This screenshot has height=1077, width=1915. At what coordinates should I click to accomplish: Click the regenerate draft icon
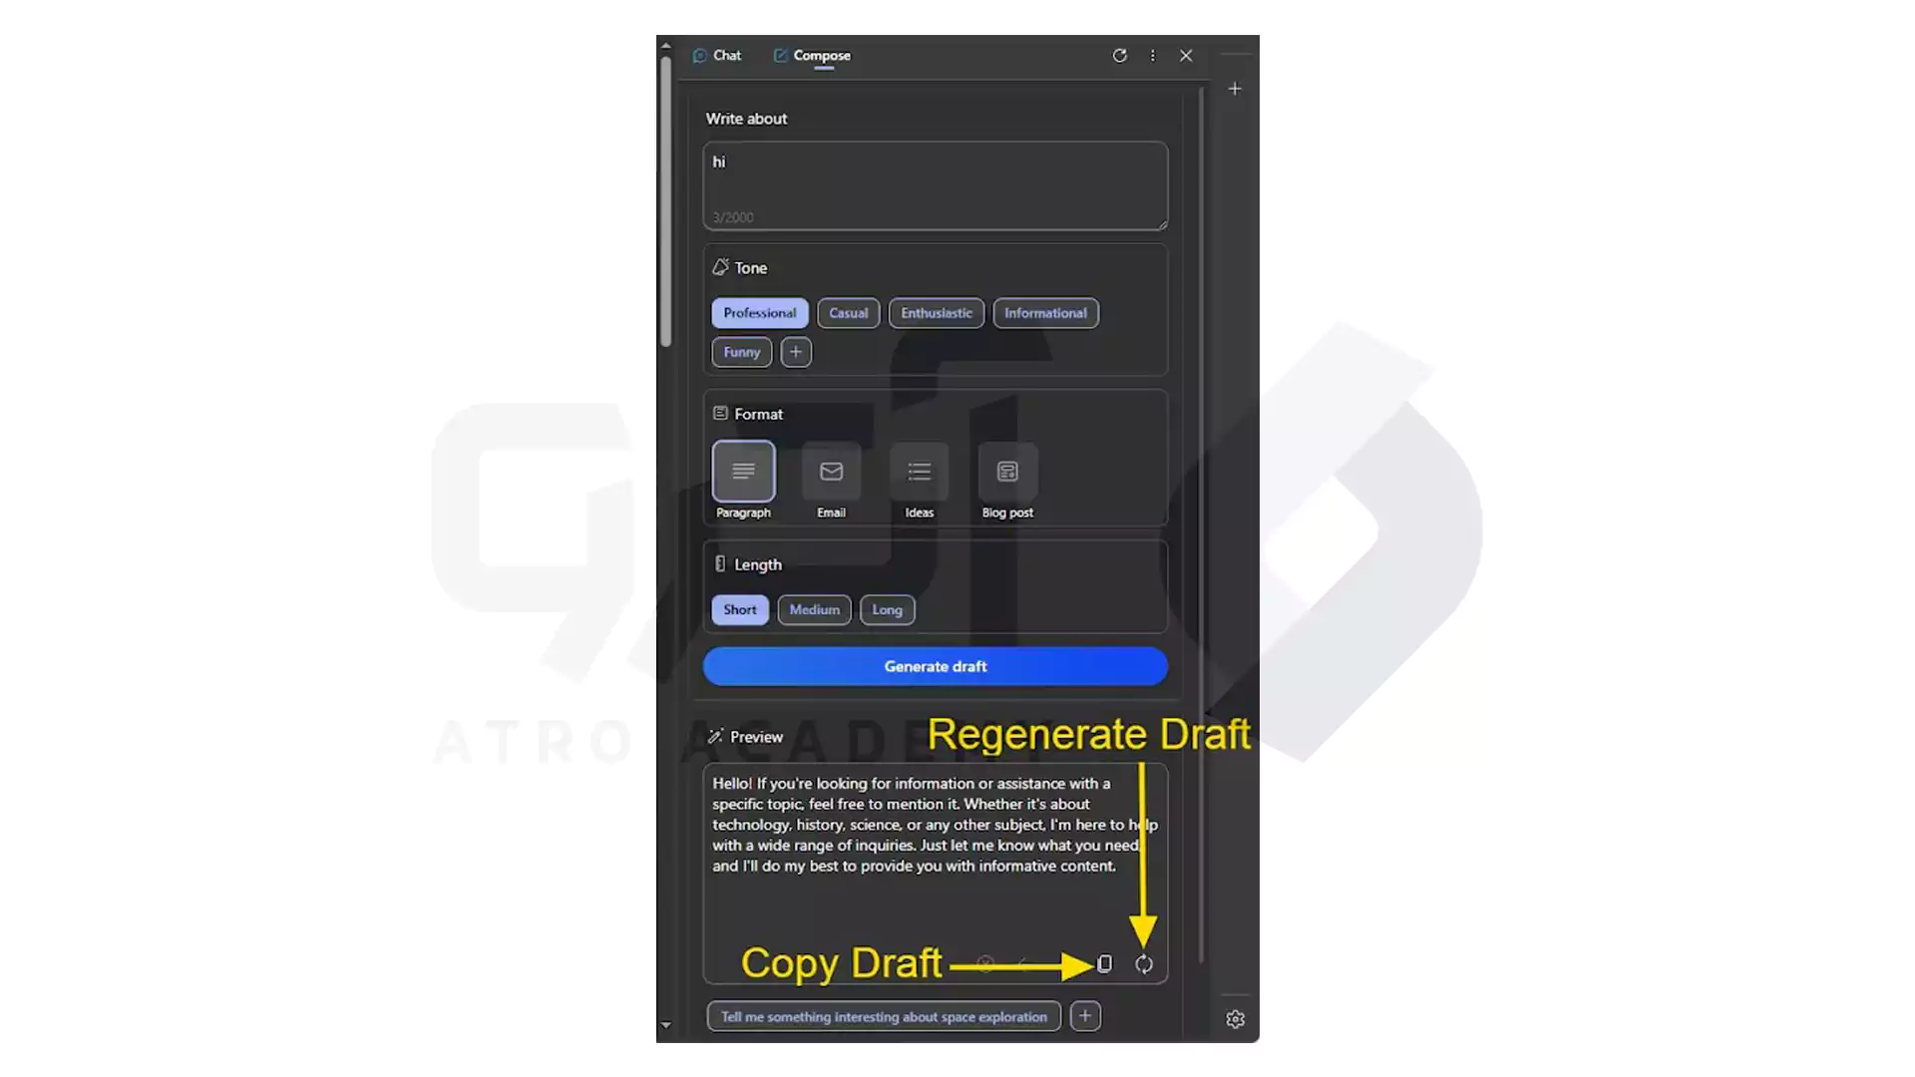[1142, 964]
